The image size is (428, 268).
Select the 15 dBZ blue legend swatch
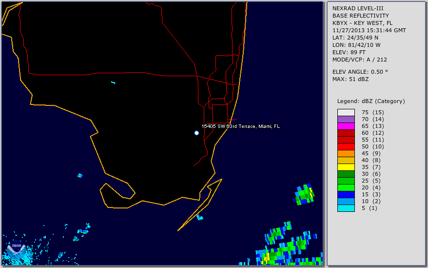coord(346,194)
